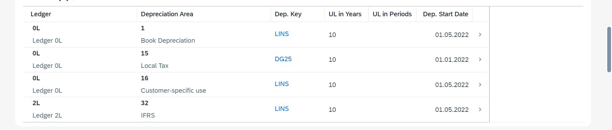Click LINS key in IFRS row
612x130 pixels.
tap(281, 109)
